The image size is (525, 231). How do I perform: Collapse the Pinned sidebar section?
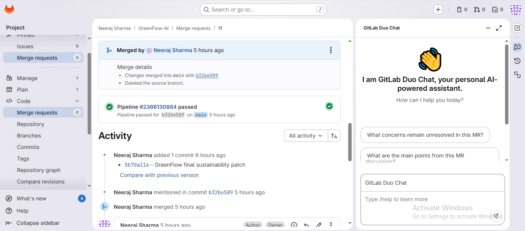click(x=43, y=35)
